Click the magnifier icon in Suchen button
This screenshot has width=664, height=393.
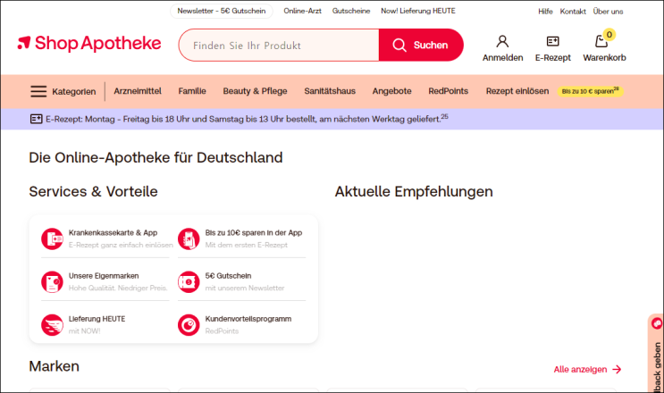(x=399, y=45)
